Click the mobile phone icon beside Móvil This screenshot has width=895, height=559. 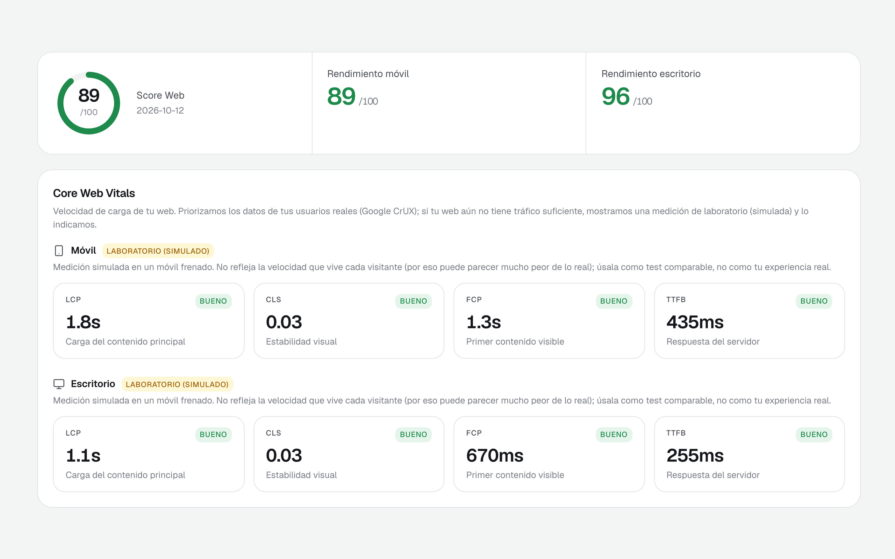[x=59, y=251]
